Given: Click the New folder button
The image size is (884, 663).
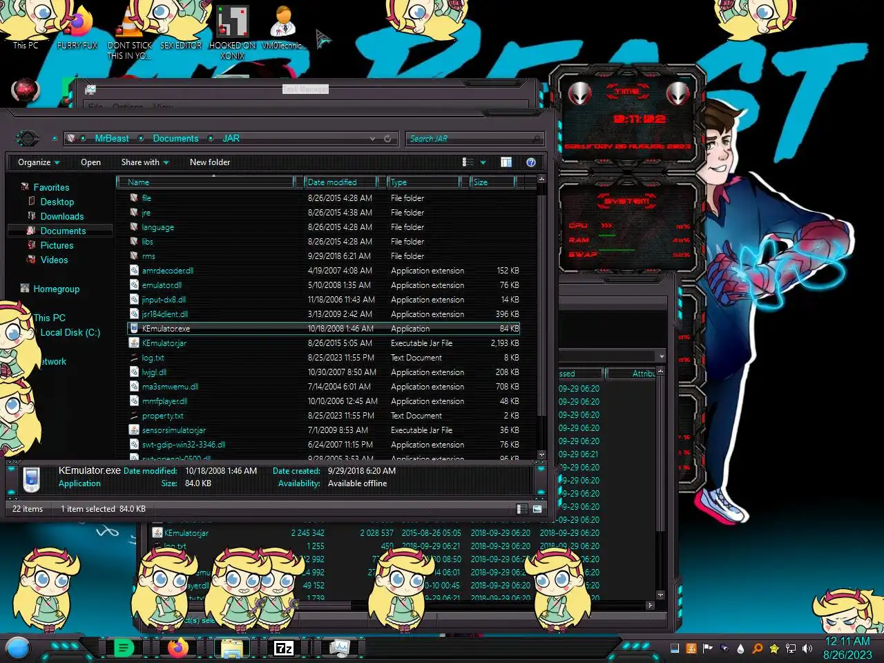Looking at the screenshot, I should coord(210,162).
